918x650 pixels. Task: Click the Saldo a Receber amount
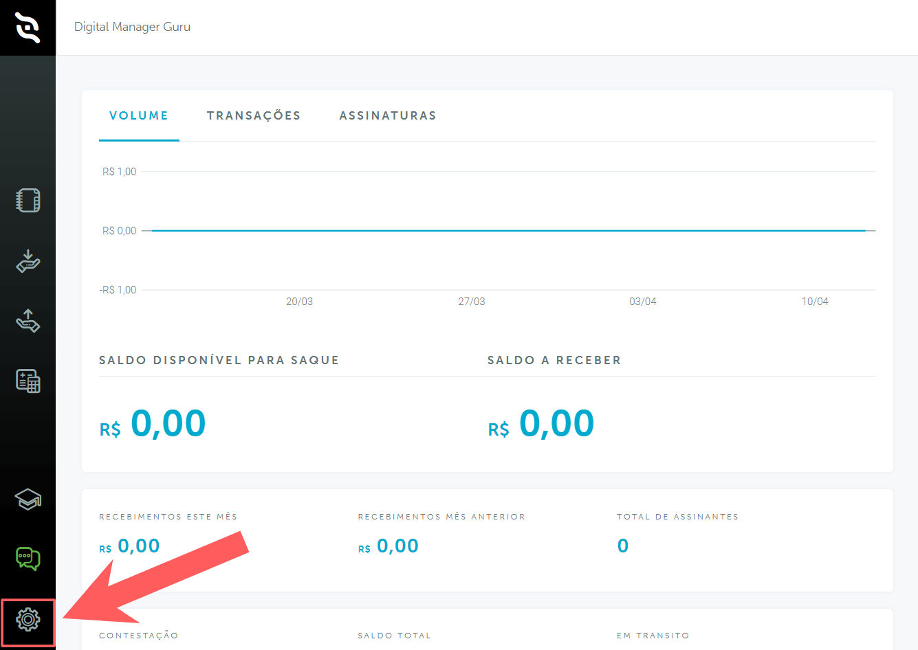pos(541,423)
